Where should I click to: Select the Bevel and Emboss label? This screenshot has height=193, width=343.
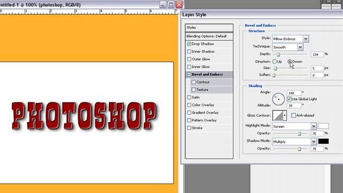207,75
